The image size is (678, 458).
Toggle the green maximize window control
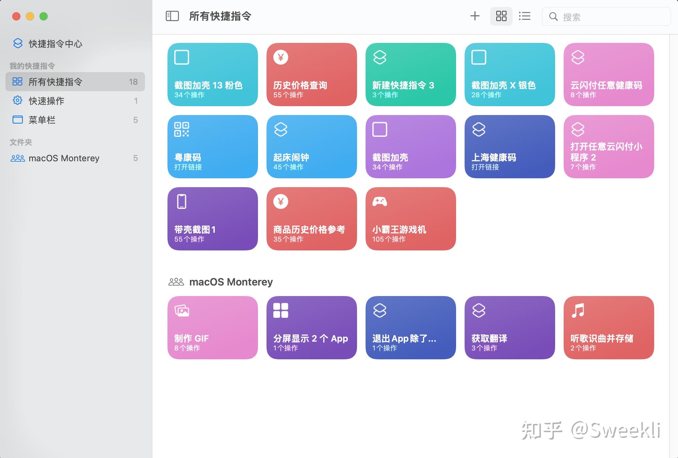[x=43, y=16]
